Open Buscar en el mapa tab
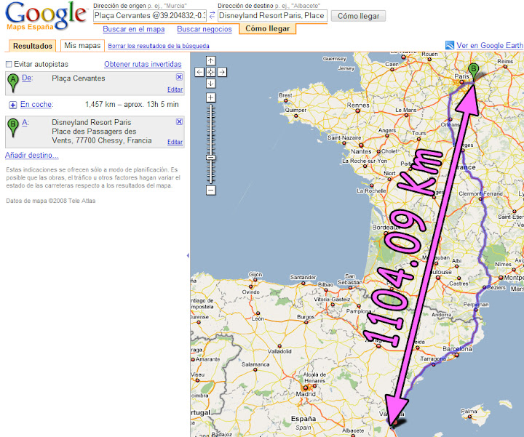The width and height of the screenshot is (524, 437). coord(134,29)
